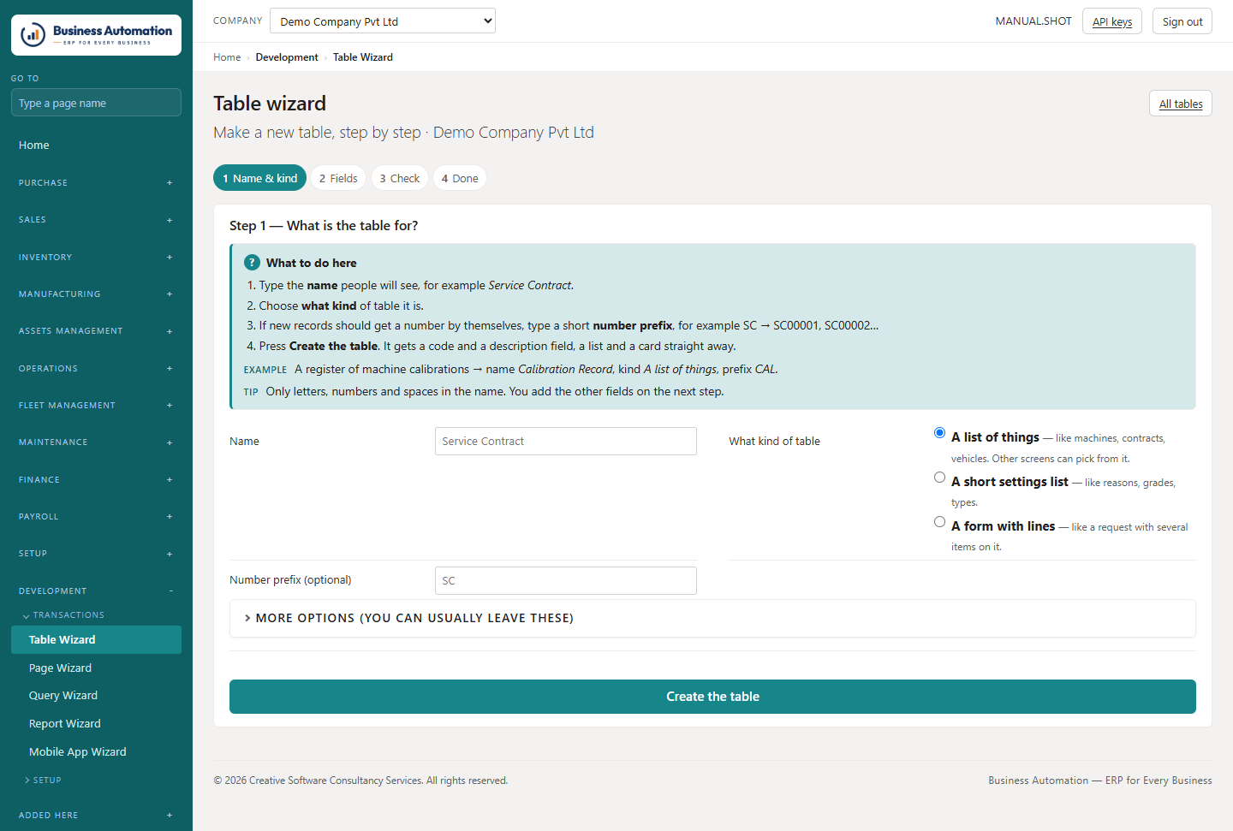
Task: Switch to the '2 Fields' step
Action: click(x=338, y=178)
